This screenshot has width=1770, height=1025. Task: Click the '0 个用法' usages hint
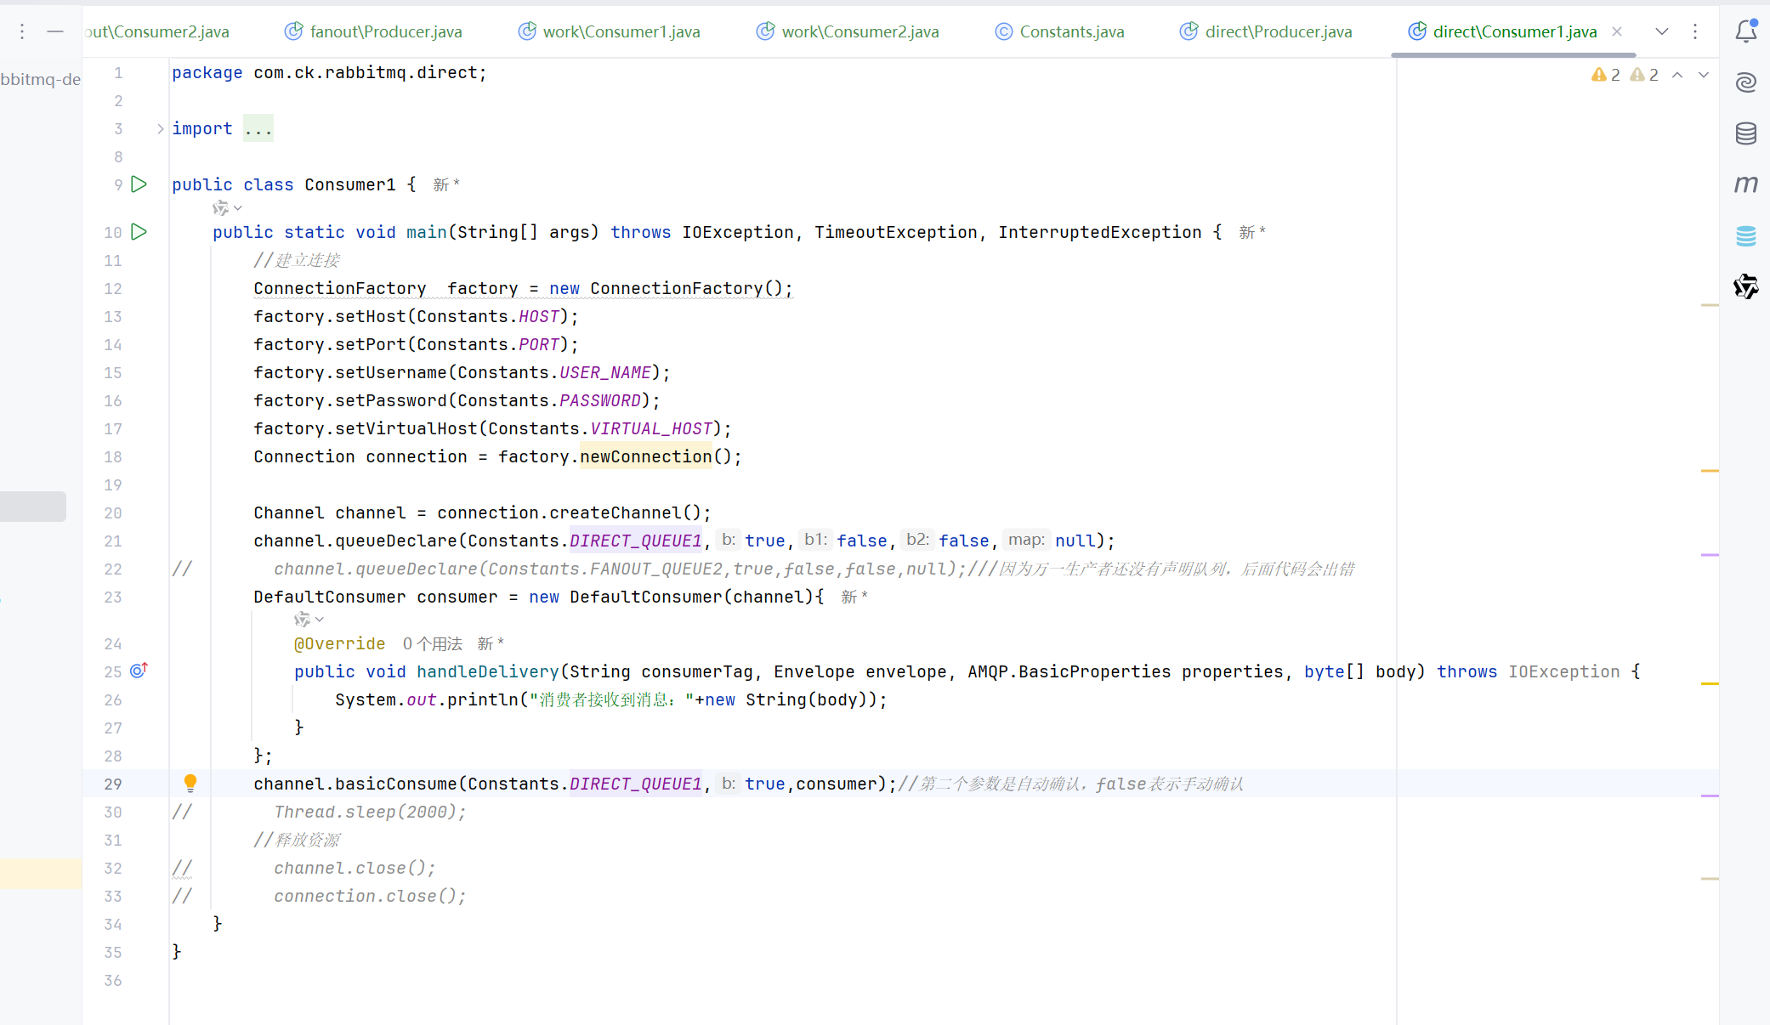click(x=433, y=643)
